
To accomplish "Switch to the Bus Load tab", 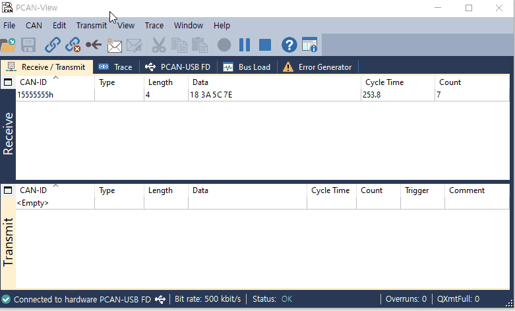I will click(x=247, y=67).
